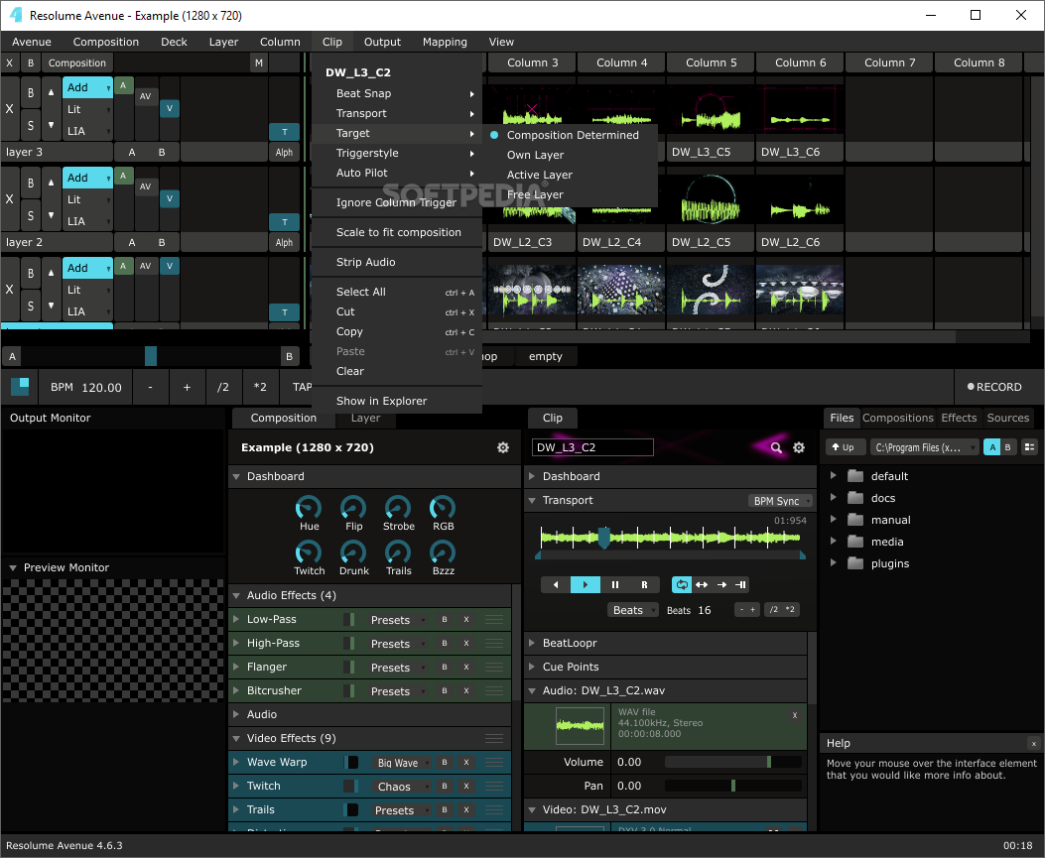This screenshot has height=858, width=1045.
Task: Collapse the composition Dashboard section
Action: pyautogui.click(x=236, y=477)
